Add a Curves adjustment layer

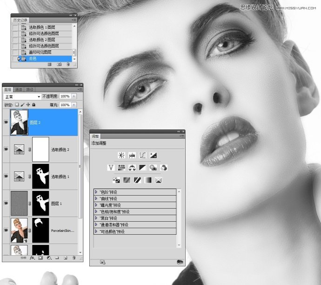pos(143,155)
